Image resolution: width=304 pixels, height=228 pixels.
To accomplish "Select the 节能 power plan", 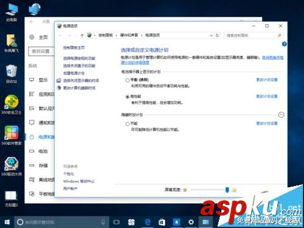I will 128,124.
